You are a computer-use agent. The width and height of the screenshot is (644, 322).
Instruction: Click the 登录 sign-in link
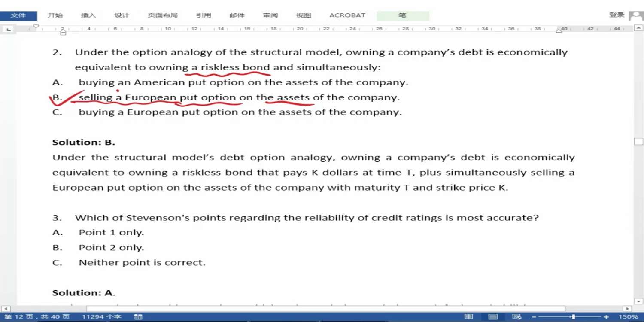[x=617, y=15]
